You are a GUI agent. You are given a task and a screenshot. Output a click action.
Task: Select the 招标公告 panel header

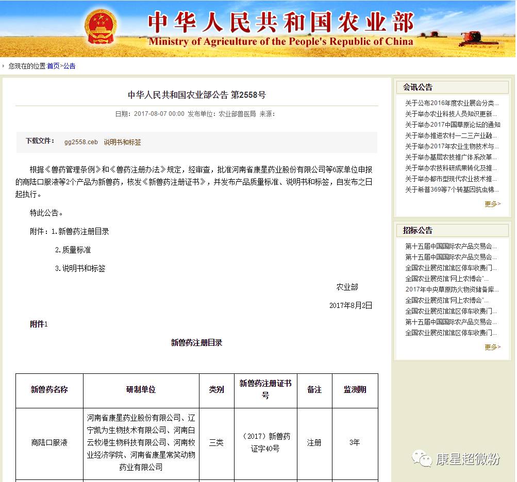pyautogui.click(x=453, y=230)
